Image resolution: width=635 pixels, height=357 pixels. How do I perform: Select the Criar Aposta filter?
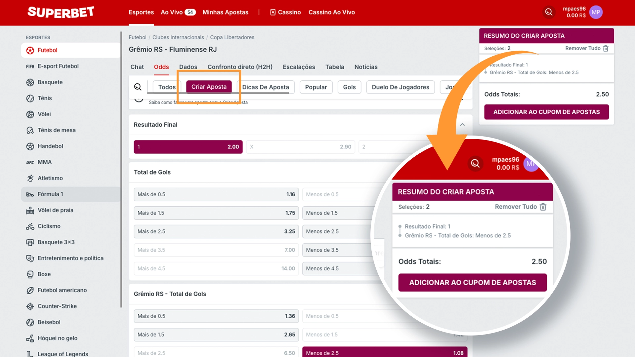pyautogui.click(x=209, y=87)
